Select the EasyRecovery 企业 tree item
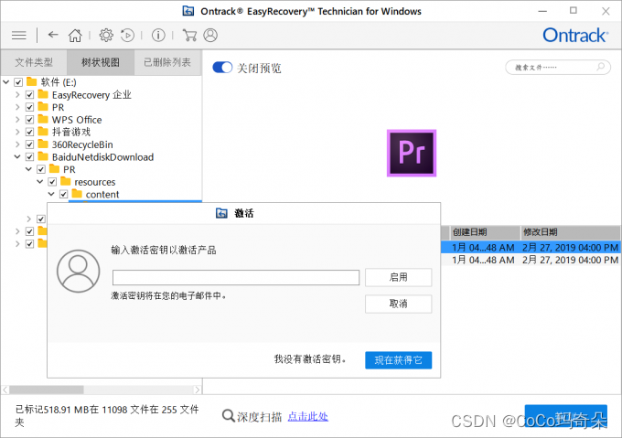The height and width of the screenshot is (438, 622). tap(91, 95)
